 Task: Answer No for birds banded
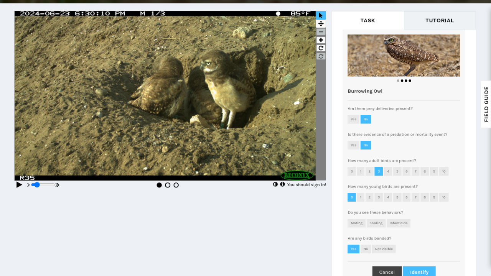click(x=366, y=249)
